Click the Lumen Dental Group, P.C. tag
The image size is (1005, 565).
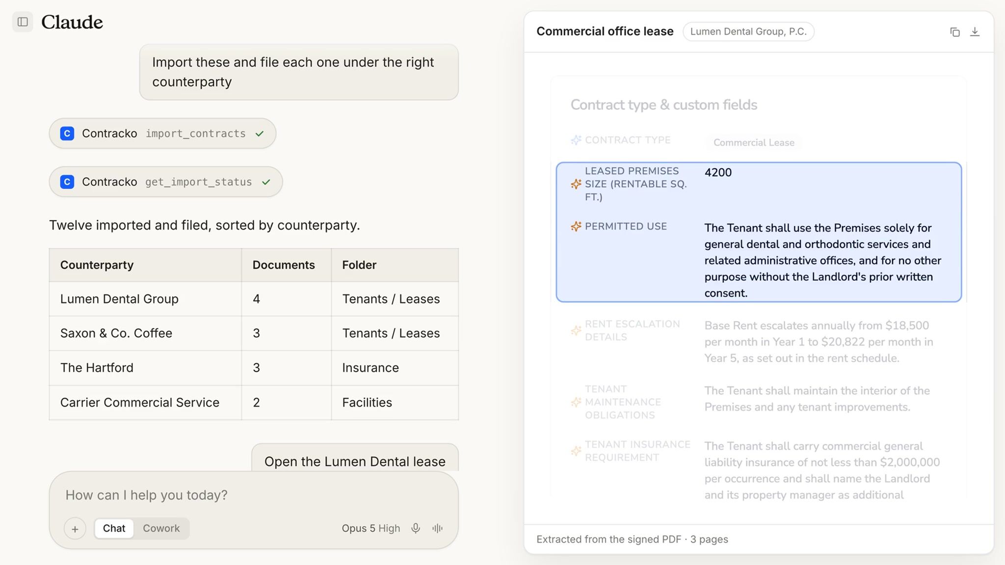coord(748,32)
